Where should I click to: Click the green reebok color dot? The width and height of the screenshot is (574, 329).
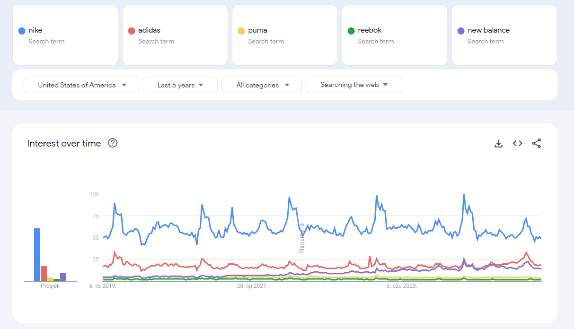pyautogui.click(x=351, y=31)
